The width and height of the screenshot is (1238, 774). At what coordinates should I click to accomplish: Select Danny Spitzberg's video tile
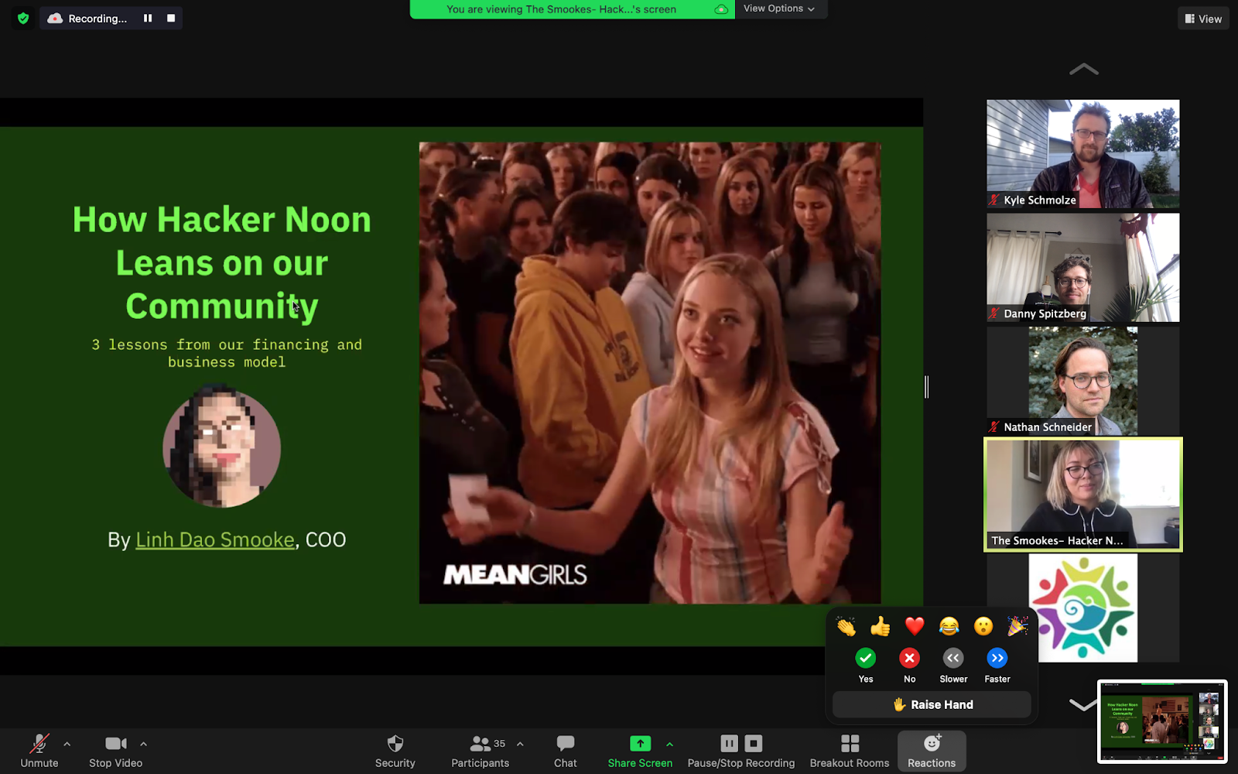(x=1082, y=267)
